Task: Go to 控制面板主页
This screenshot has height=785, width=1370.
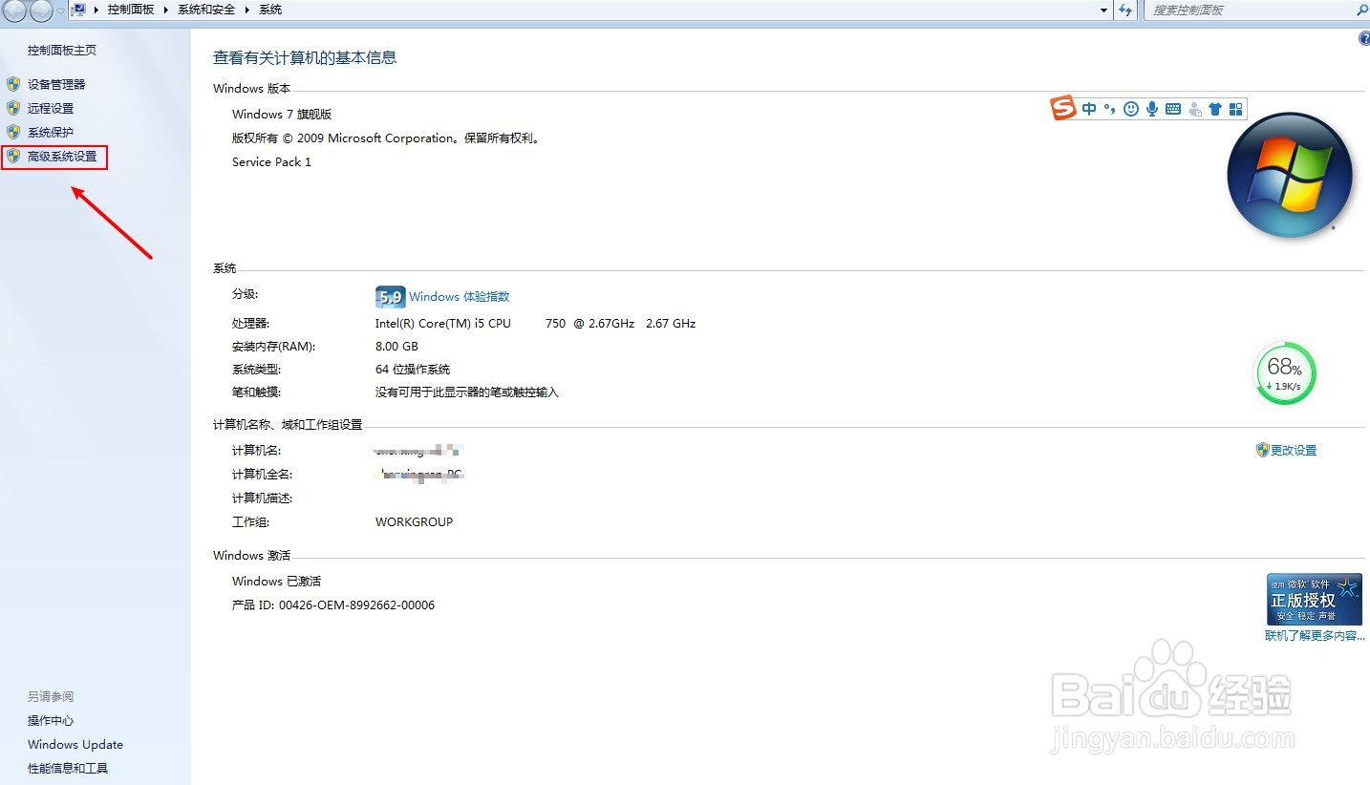Action: coord(62,50)
